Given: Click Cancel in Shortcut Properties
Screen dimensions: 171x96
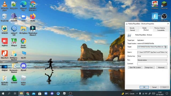Looking at the screenshot, I should (154, 87).
